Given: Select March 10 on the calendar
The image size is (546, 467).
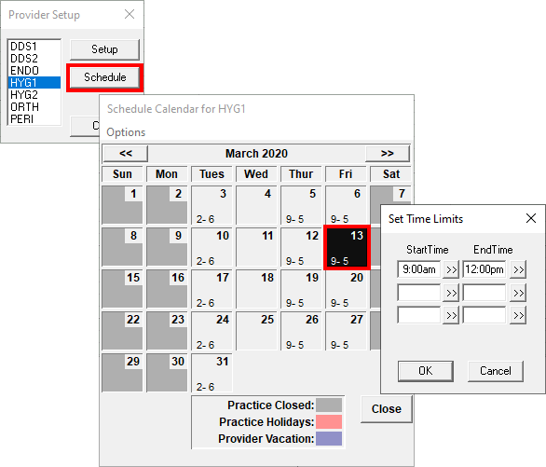Looking at the screenshot, I should tap(212, 247).
